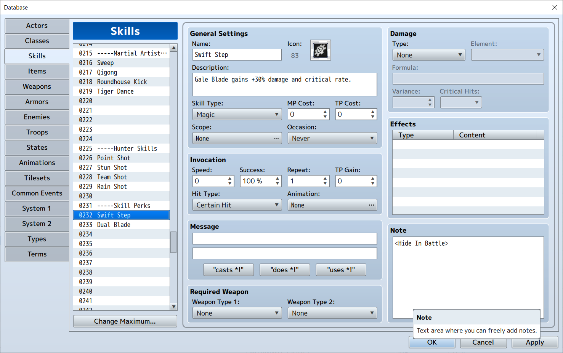Switch to the Animations tab
The image size is (563, 353).
click(x=37, y=163)
